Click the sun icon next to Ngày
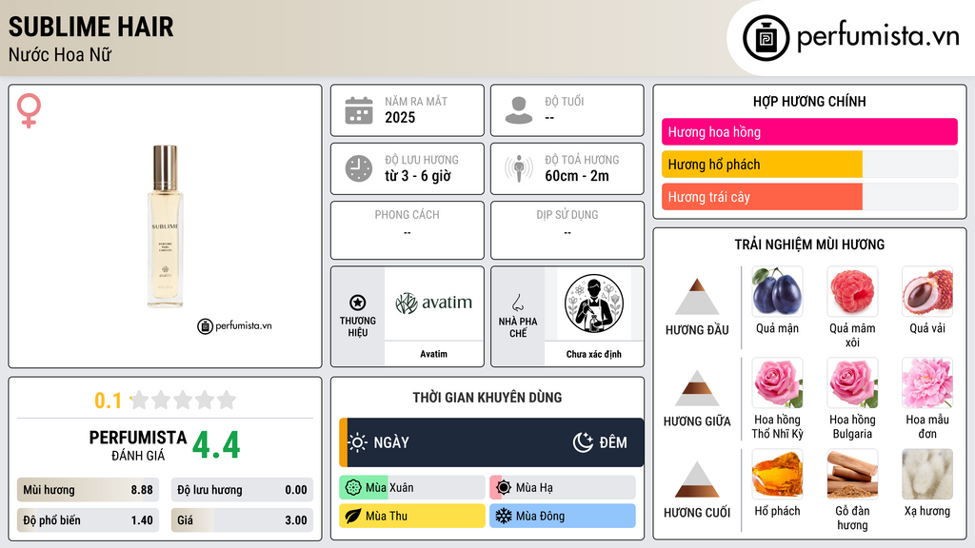The image size is (975, 548). tap(357, 442)
